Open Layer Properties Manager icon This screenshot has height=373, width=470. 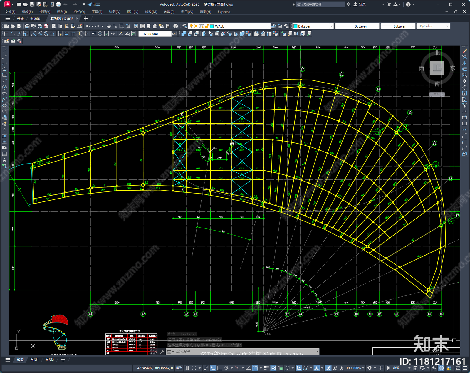(184, 26)
